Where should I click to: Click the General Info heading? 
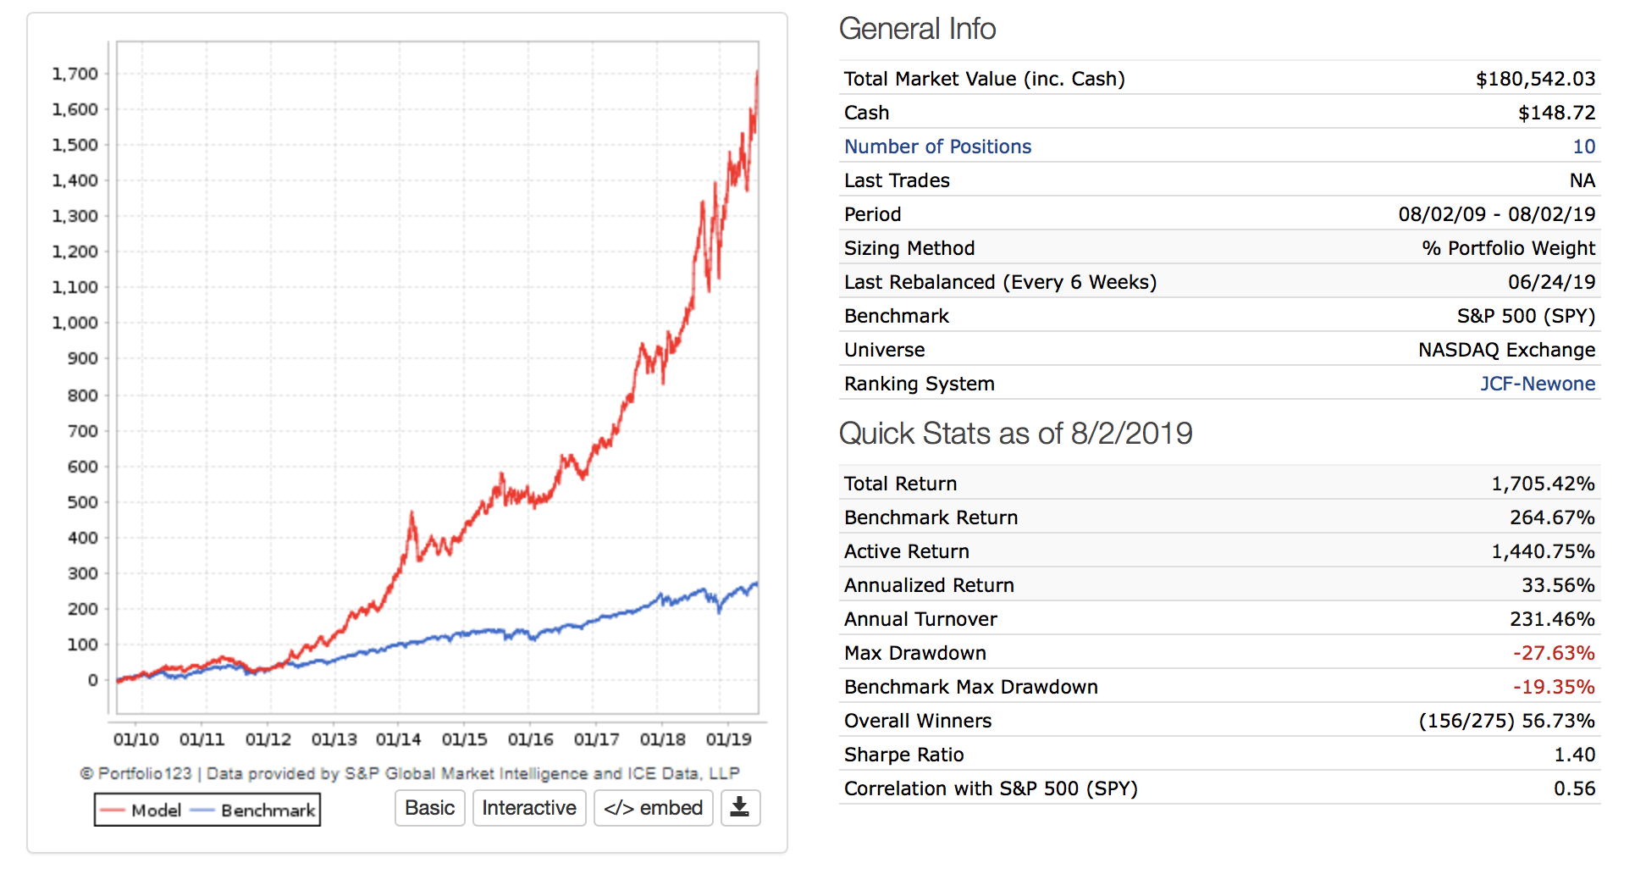pyautogui.click(x=917, y=30)
